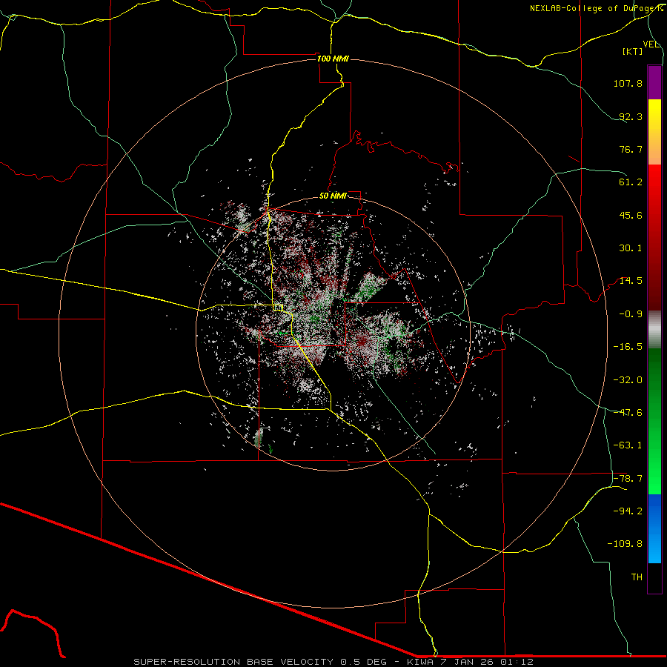667x667 pixels.
Task: Click the SUPER-RESOLUTION word in bottom caption
Action: pyautogui.click(x=188, y=662)
